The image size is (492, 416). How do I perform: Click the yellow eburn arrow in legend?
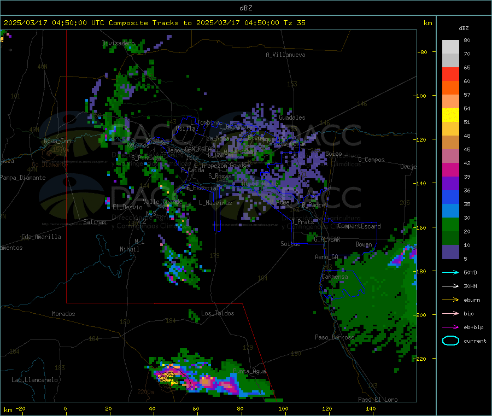tap(450, 300)
